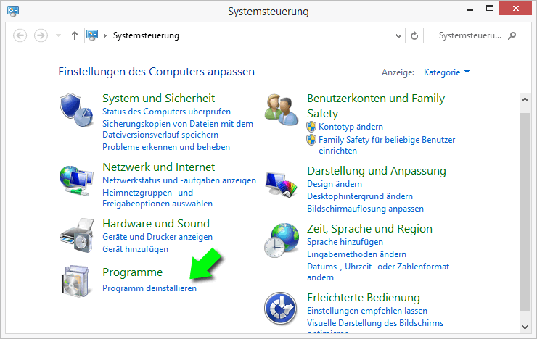Minimize the Systemsteuerung window
Viewport: 537px width, 339px height.
[x=470, y=9]
